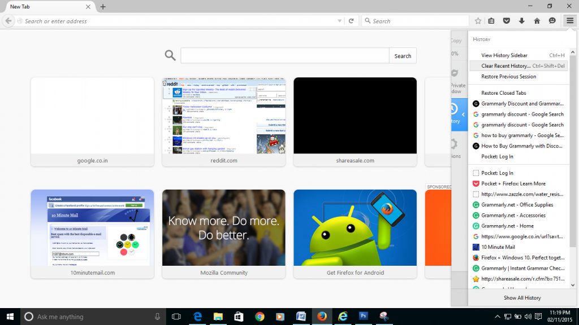
Task: Focus the address bar field
Action: click(x=179, y=21)
